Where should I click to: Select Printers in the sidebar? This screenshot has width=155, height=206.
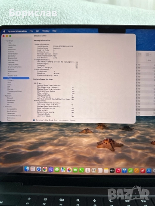pyautogui.click(x=10, y=80)
